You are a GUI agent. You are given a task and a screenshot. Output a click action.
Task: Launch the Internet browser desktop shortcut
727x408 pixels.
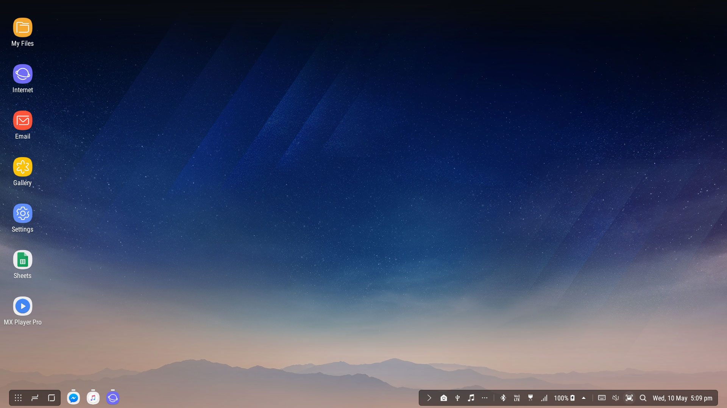point(23,74)
